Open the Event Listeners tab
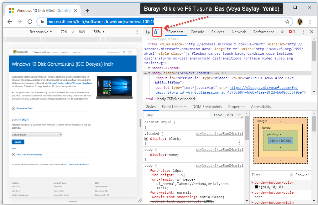This screenshot has height=205, width=318. [174, 107]
